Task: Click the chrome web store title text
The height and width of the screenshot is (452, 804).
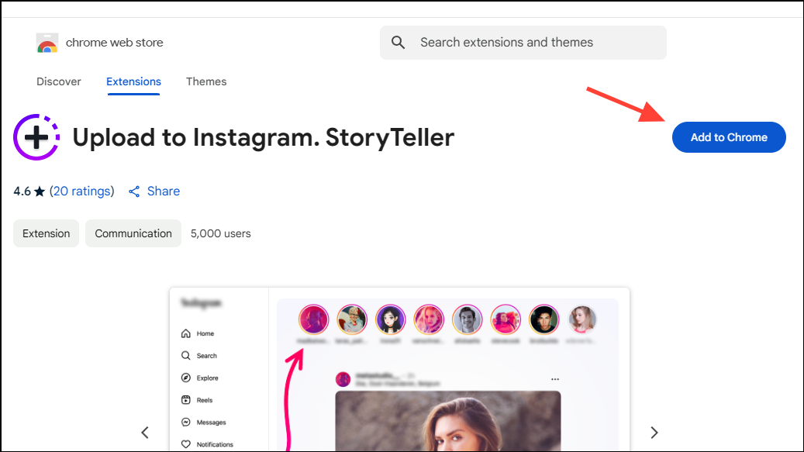Action: 114,43
